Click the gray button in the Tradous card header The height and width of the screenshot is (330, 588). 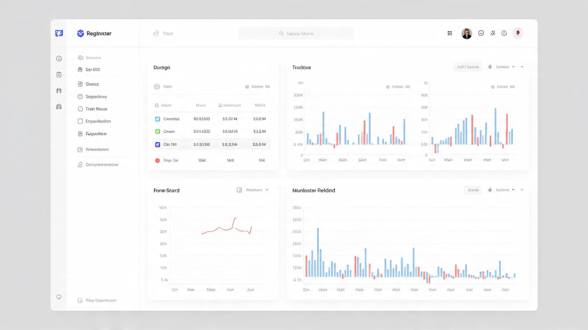(x=468, y=67)
